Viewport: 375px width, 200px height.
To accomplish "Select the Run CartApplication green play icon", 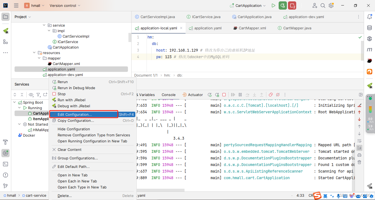I will click(273, 5).
